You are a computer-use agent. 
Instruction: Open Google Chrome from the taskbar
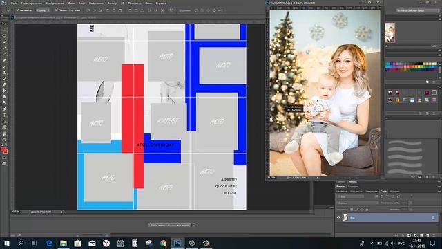click(x=163, y=243)
